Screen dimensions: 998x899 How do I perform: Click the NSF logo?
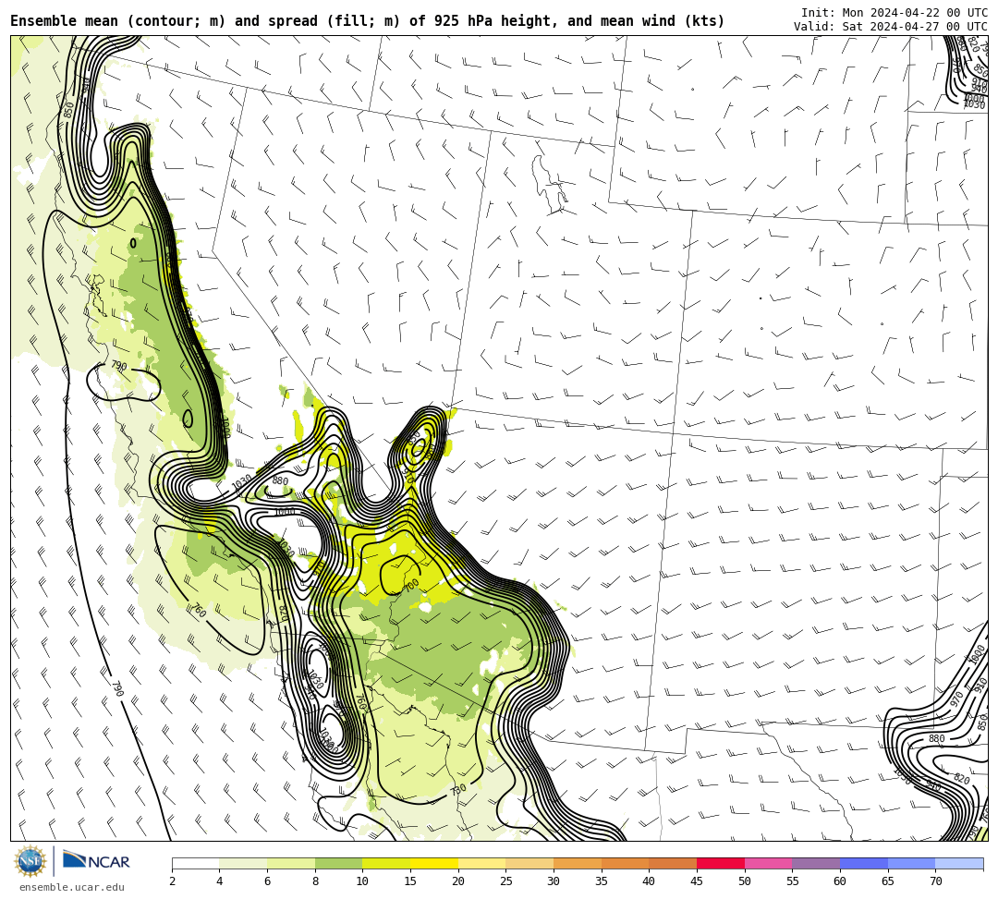[30, 861]
